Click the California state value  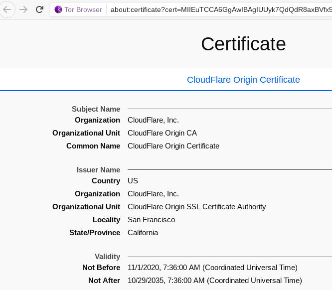(143, 233)
